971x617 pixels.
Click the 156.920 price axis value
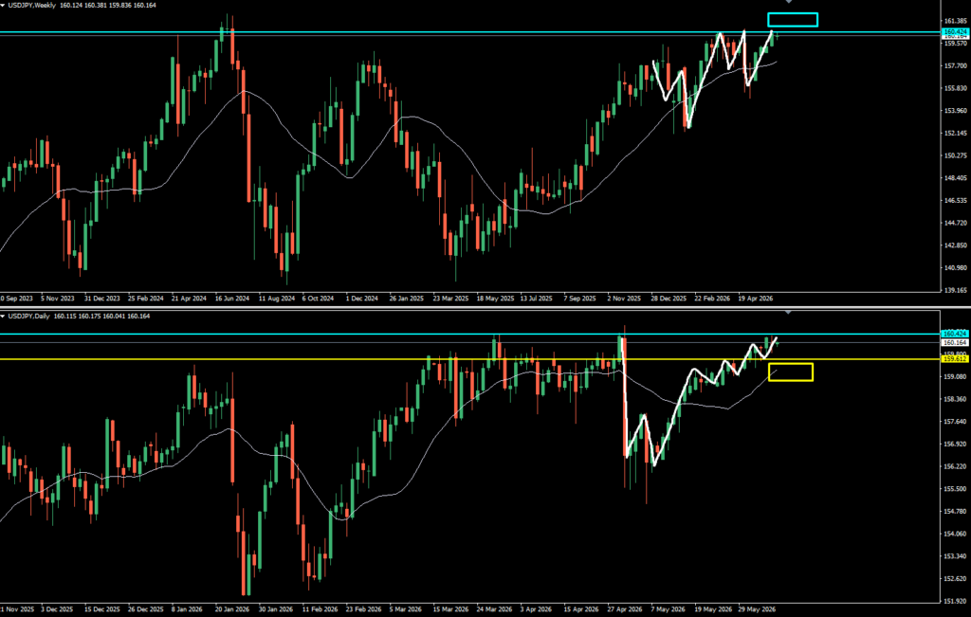(956, 445)
